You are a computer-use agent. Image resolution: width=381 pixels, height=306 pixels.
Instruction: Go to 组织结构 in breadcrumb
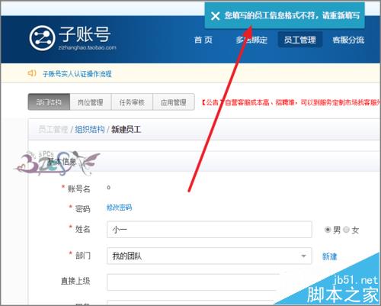[90, 130]
